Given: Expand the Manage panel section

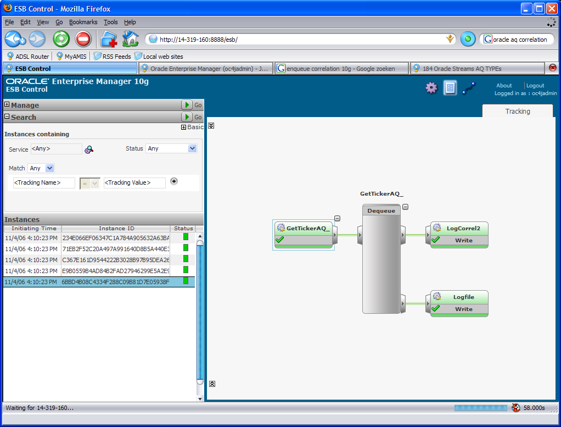Looking at the screenshot, I should pyautogui.click(x=7, y=104).
